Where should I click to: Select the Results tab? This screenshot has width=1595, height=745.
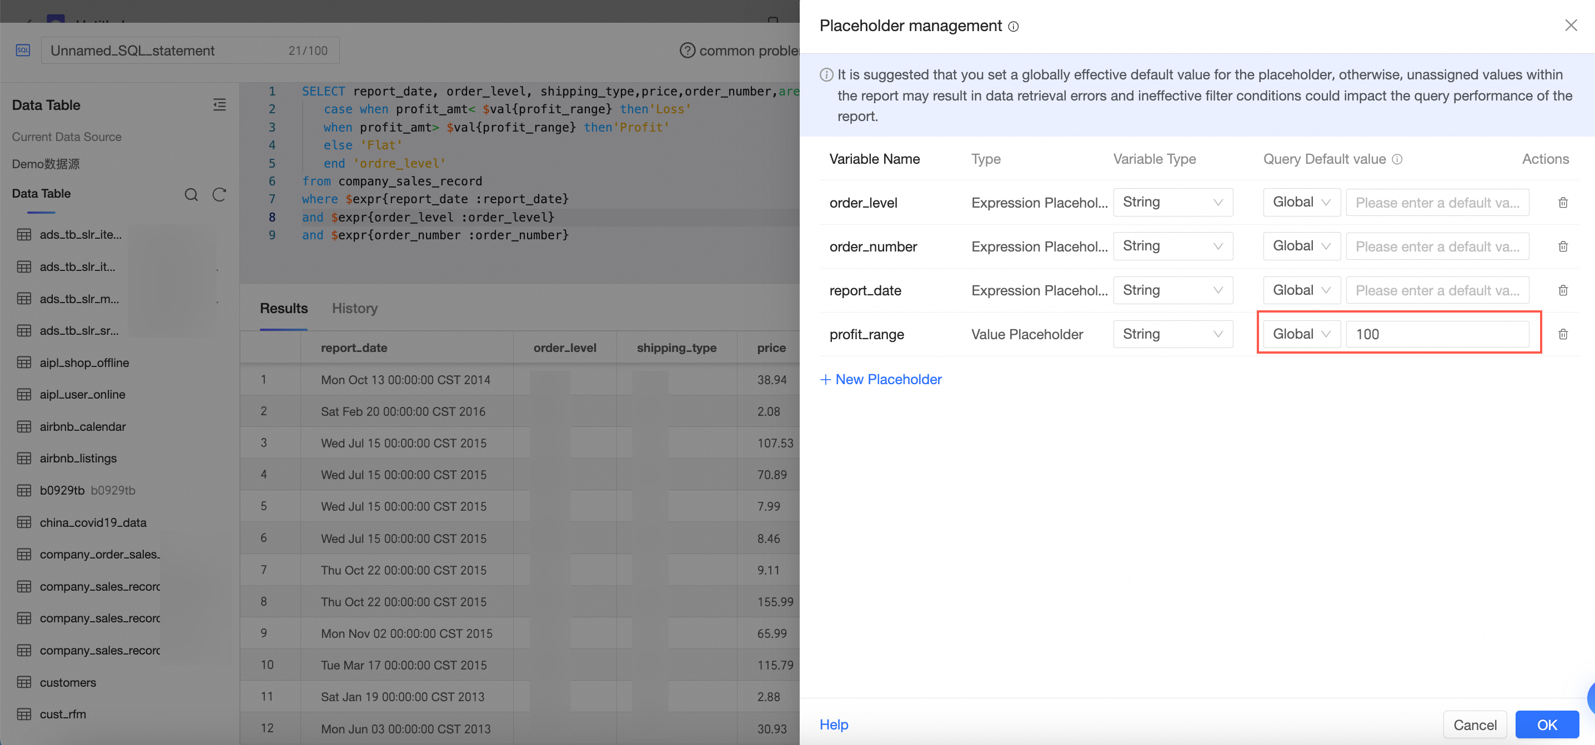pos(284,308)
